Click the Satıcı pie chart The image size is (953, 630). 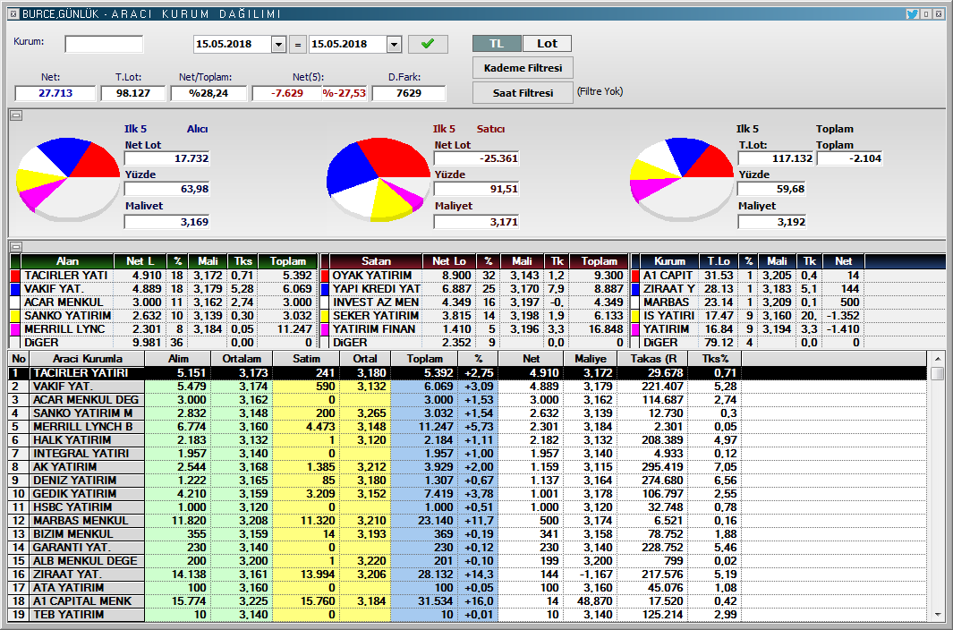click(x=378, y=179)
